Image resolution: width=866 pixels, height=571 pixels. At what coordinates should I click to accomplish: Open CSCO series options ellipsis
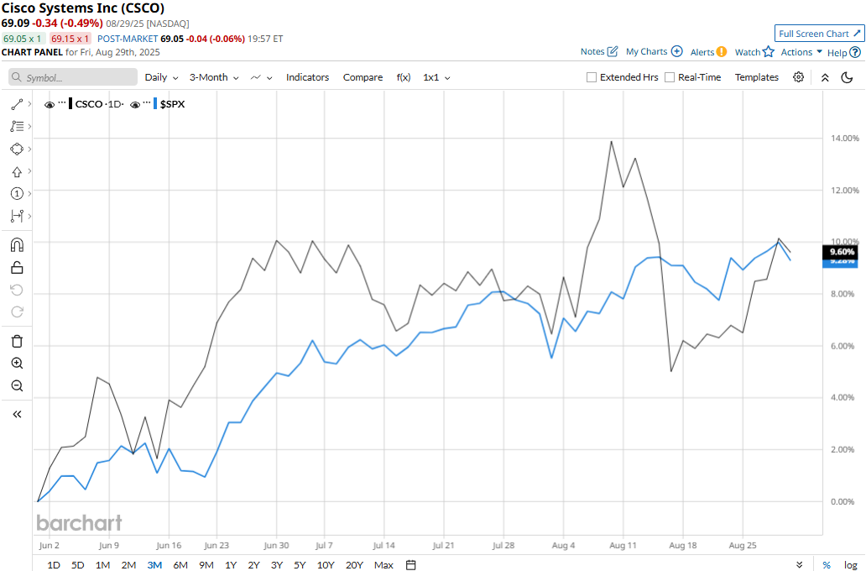[x=62, y=102]
